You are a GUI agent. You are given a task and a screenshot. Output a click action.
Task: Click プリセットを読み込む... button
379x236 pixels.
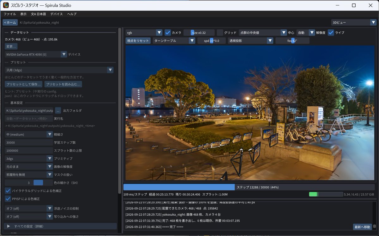[63, 84]
